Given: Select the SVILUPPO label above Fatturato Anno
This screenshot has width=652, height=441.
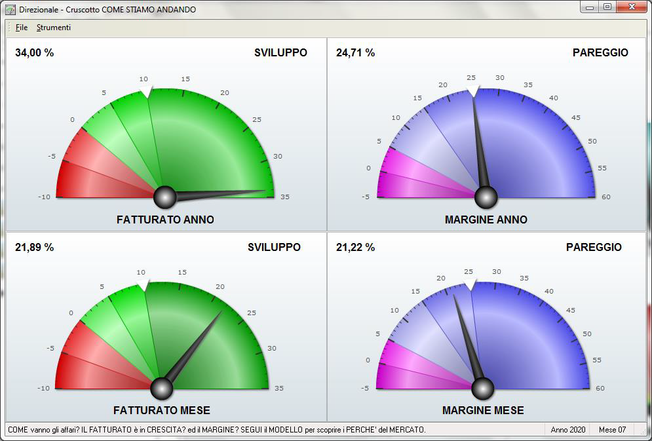Looking at the screenshot, I should tap(280, 53).
